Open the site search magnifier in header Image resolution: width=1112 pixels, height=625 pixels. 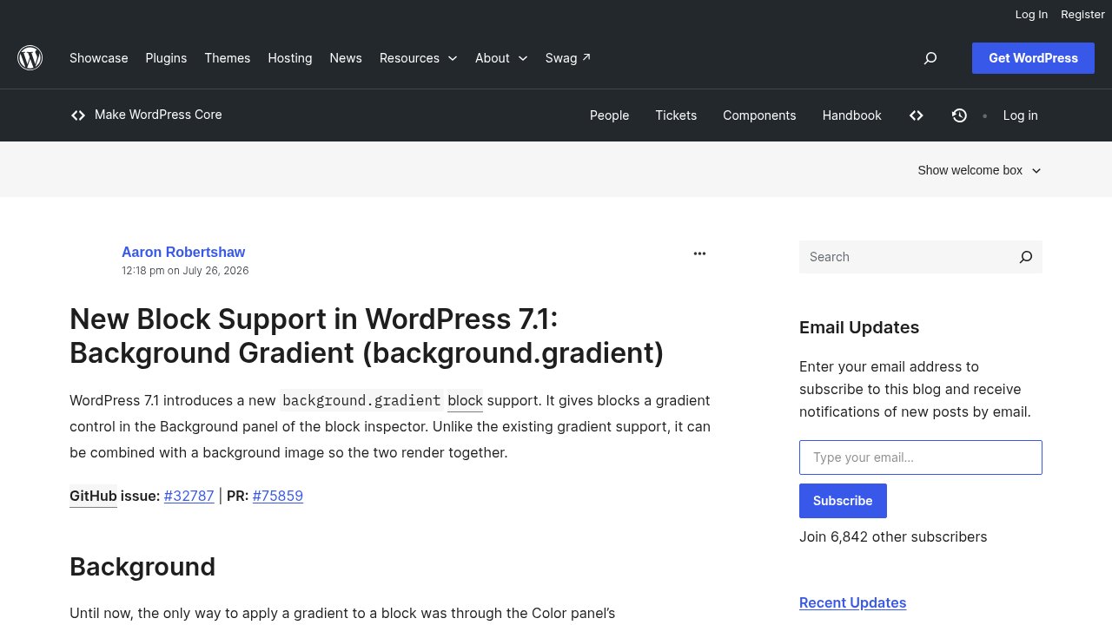[x=930, y=58]
